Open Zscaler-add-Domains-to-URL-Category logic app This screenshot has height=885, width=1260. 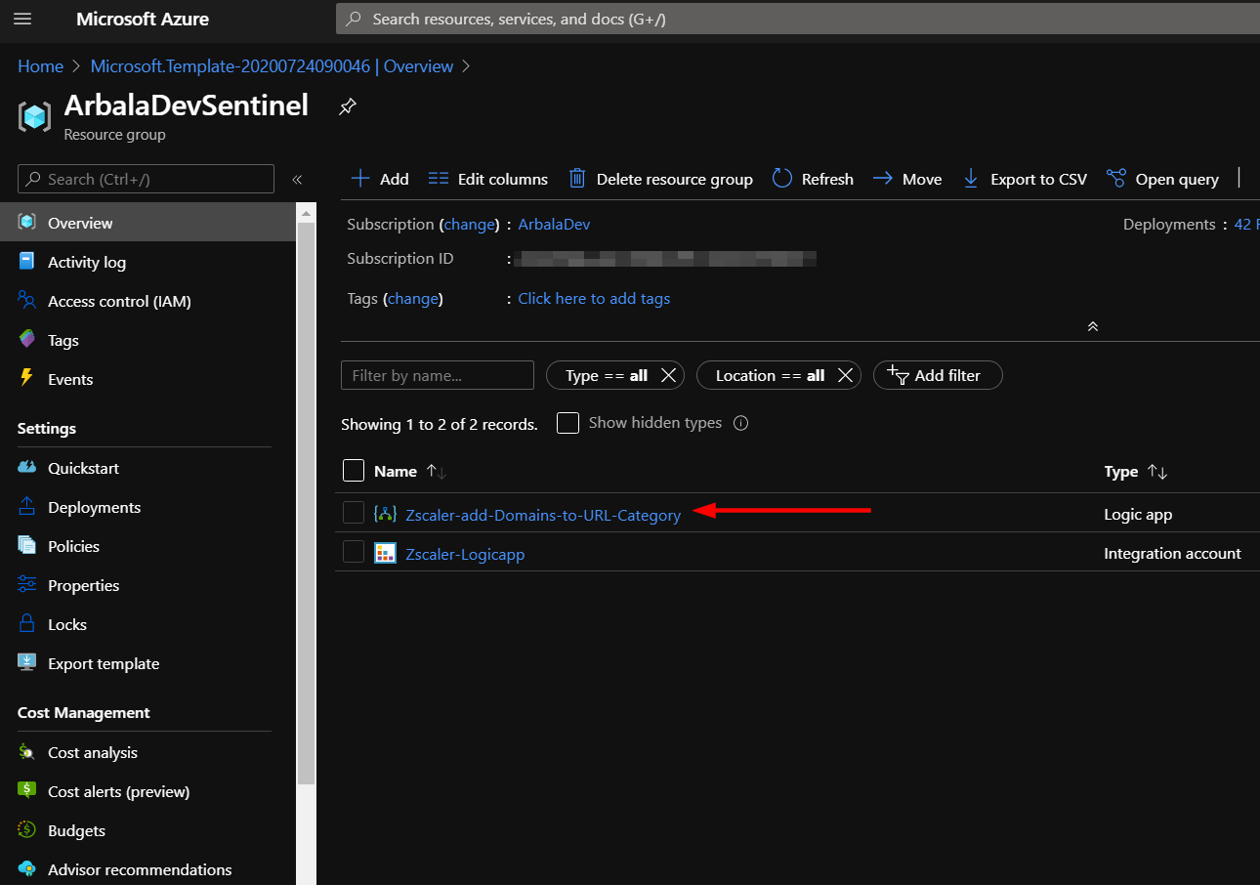tap(543, 515)
